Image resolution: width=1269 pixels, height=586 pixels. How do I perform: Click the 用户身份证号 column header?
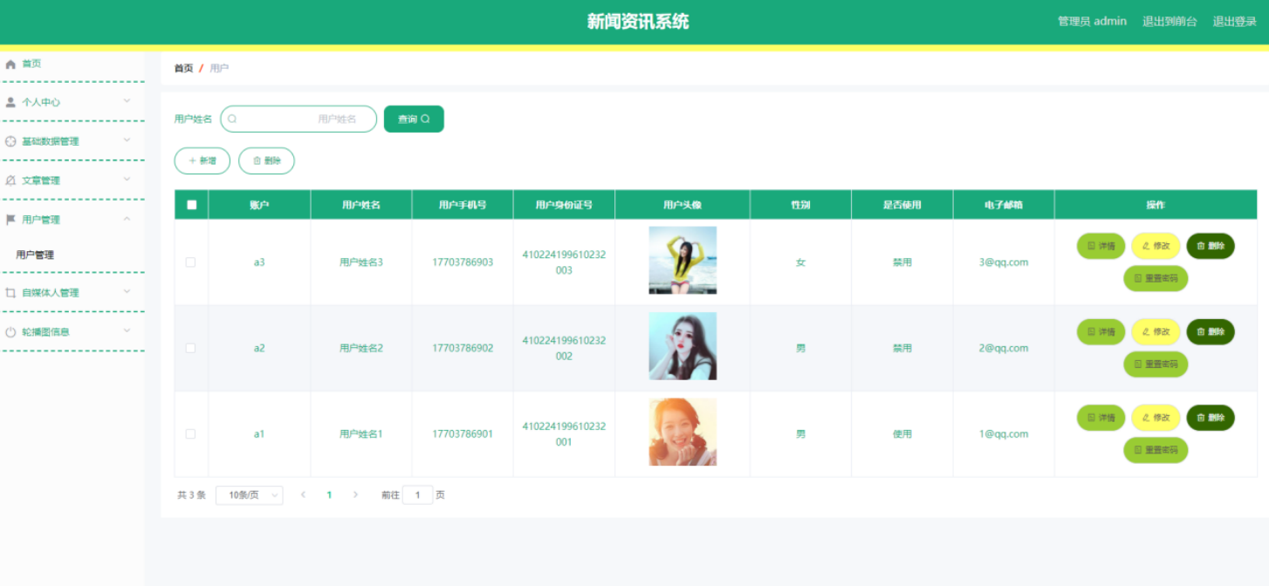[564, 205]
